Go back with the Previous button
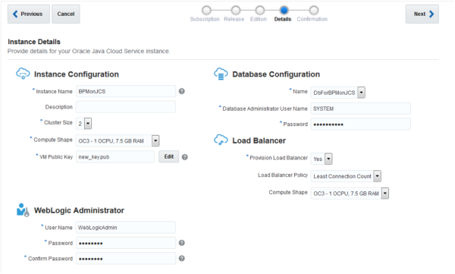The width and height of the screenshot is (455, 274). [x=29, y=14]
